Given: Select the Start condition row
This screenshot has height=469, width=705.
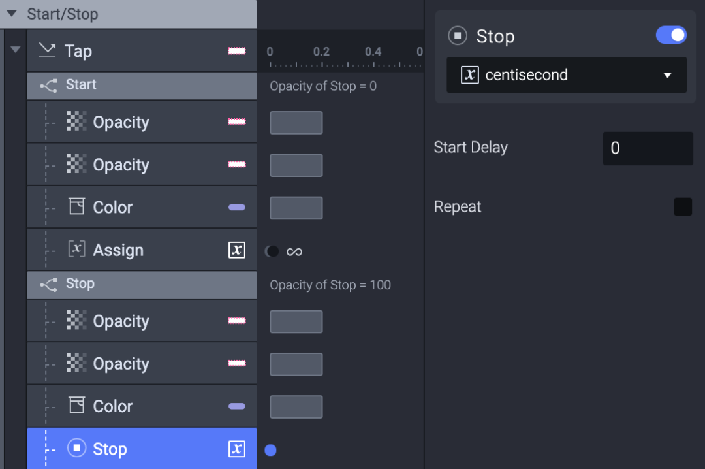Looking at the screenshot, I should 142,86.
